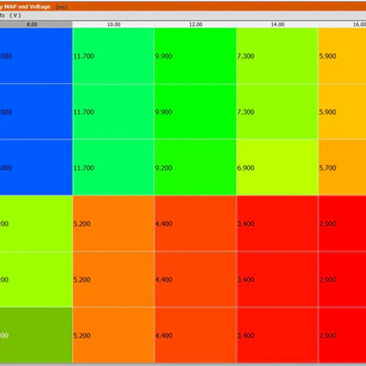Click the MAP and Voltage title bar

pos(183,6)
